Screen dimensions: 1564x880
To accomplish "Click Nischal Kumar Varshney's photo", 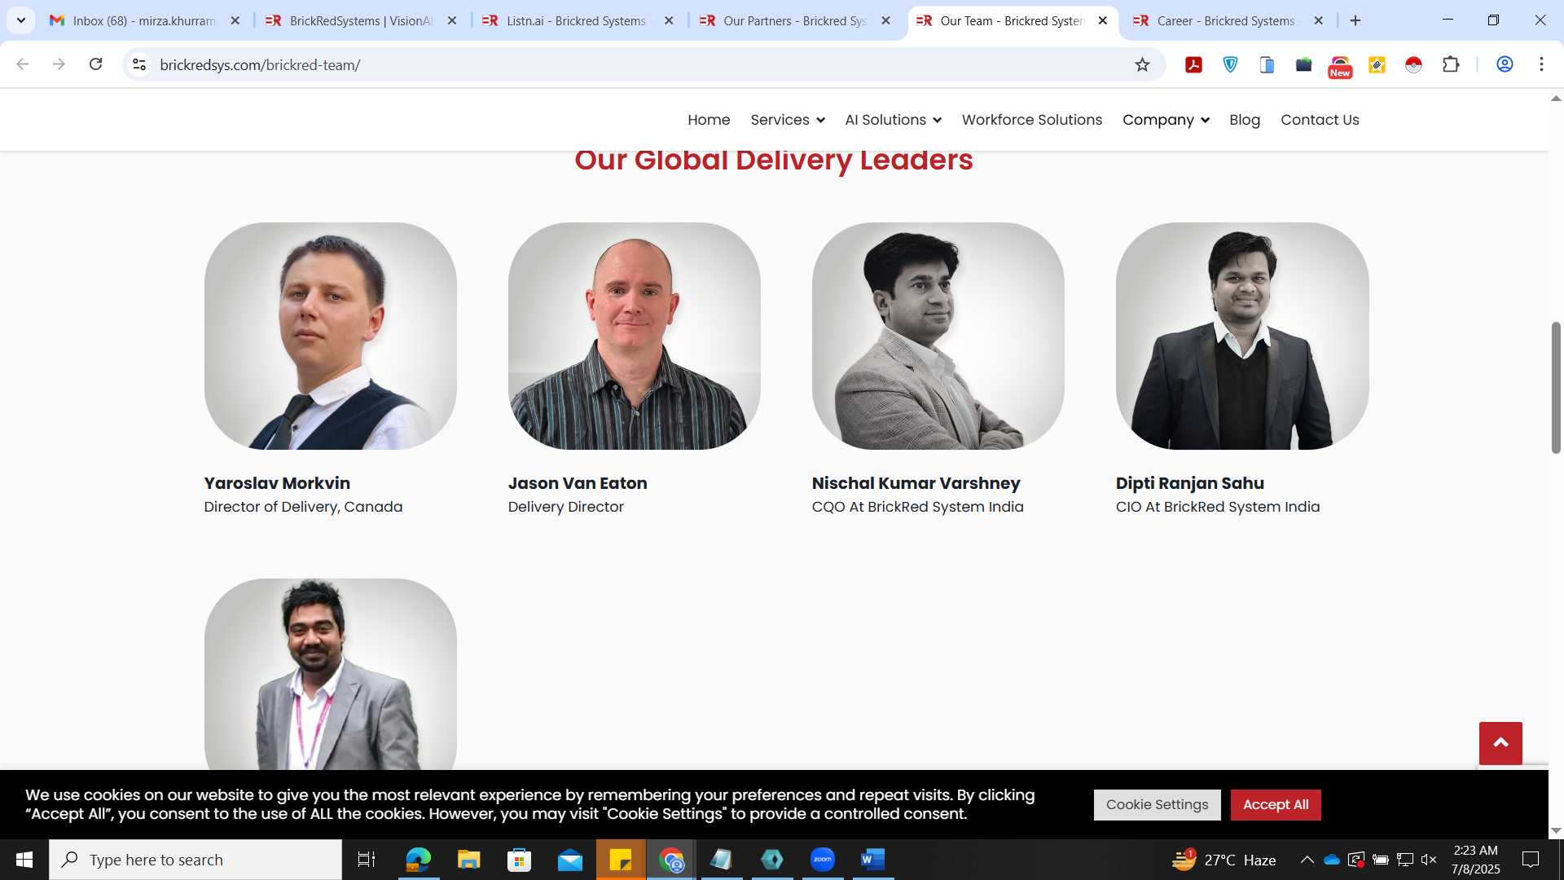I will coord(938,336).
